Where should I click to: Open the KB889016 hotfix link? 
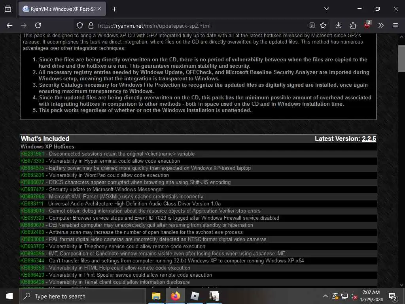click(x=32, y=211)
